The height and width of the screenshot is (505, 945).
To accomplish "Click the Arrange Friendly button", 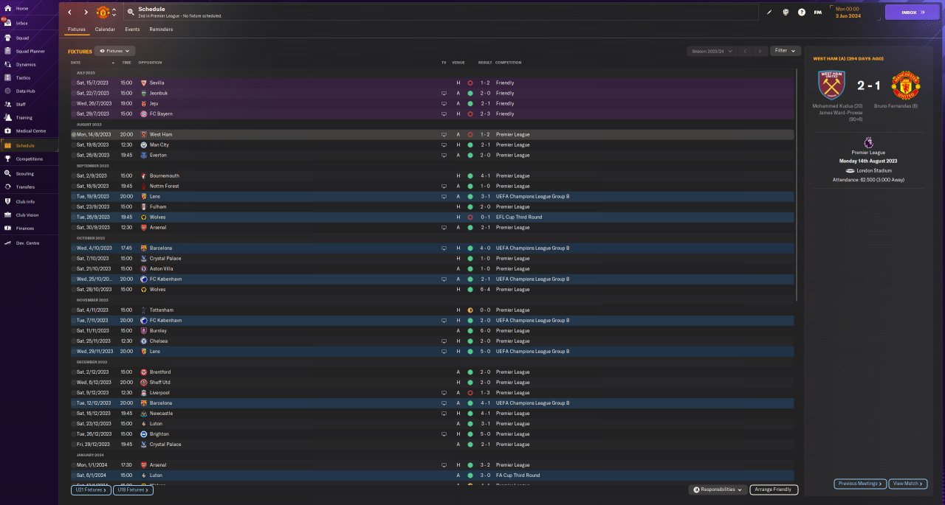I will [x=774, y=490].
